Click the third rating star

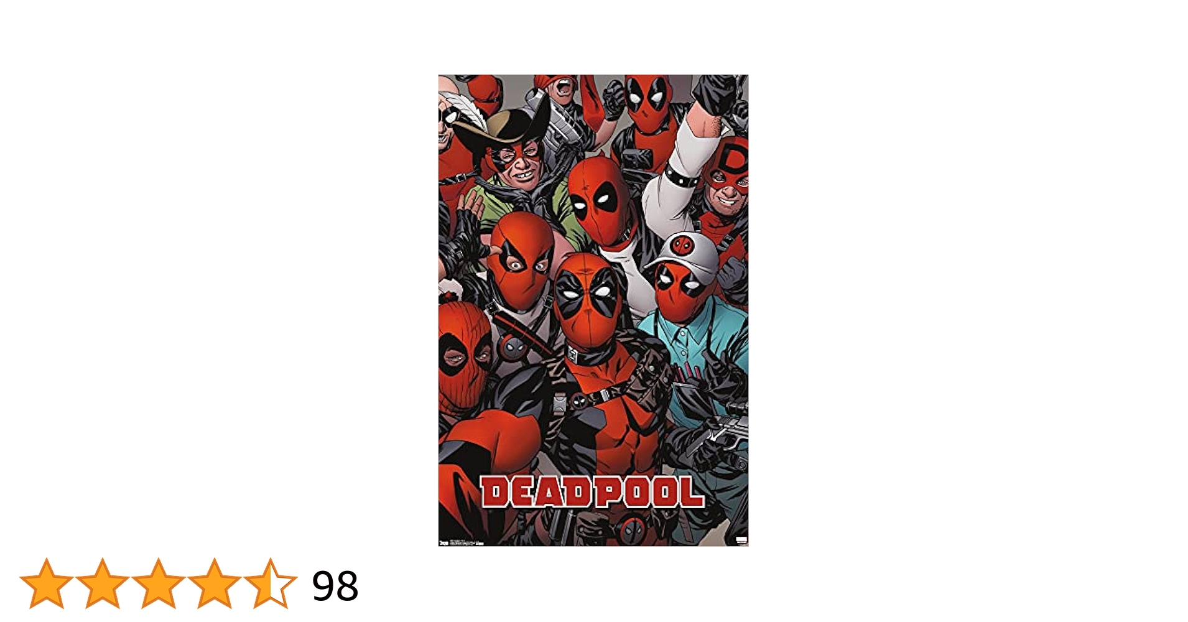[159, 583]
